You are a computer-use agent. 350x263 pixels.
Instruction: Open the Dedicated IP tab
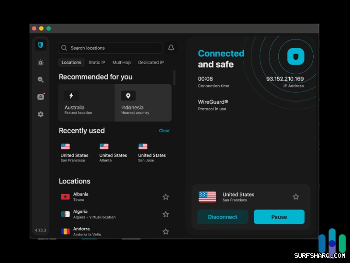151,62
